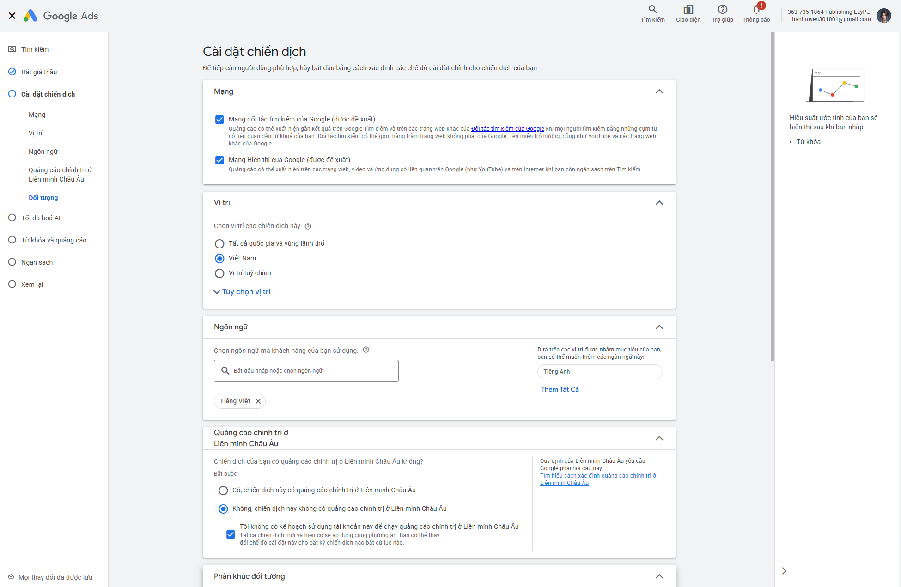The width and height of the screenshot is (901, 587).
Task: Close the campaign setup with X icon
Action: (x=12, y=16)
